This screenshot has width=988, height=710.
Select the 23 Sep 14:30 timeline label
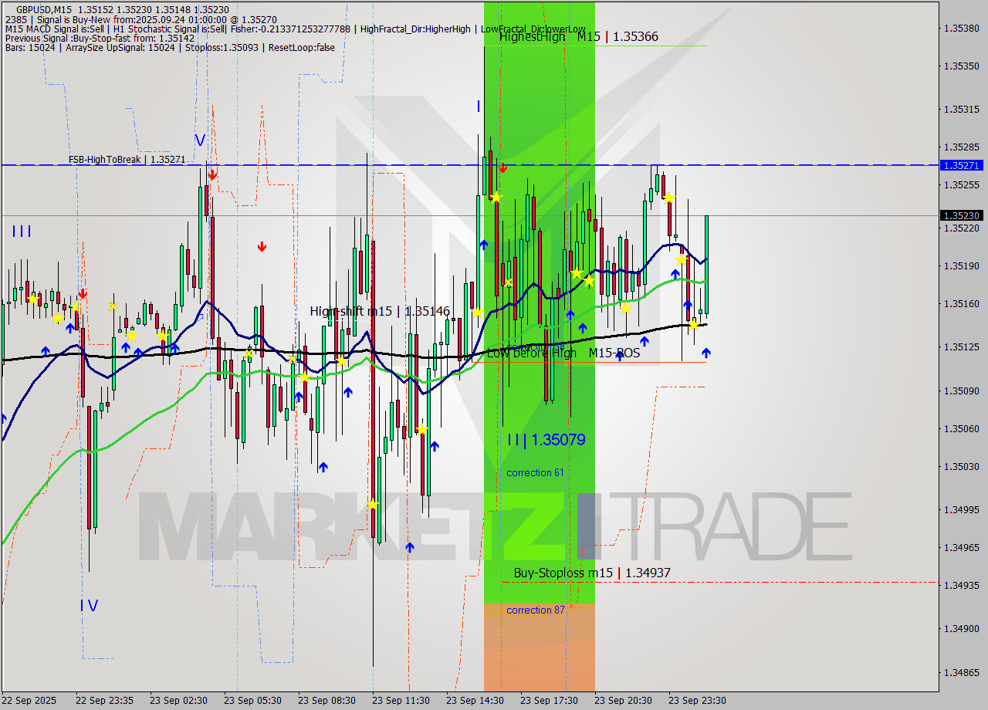pyautogui.click(x=476, y=701)
